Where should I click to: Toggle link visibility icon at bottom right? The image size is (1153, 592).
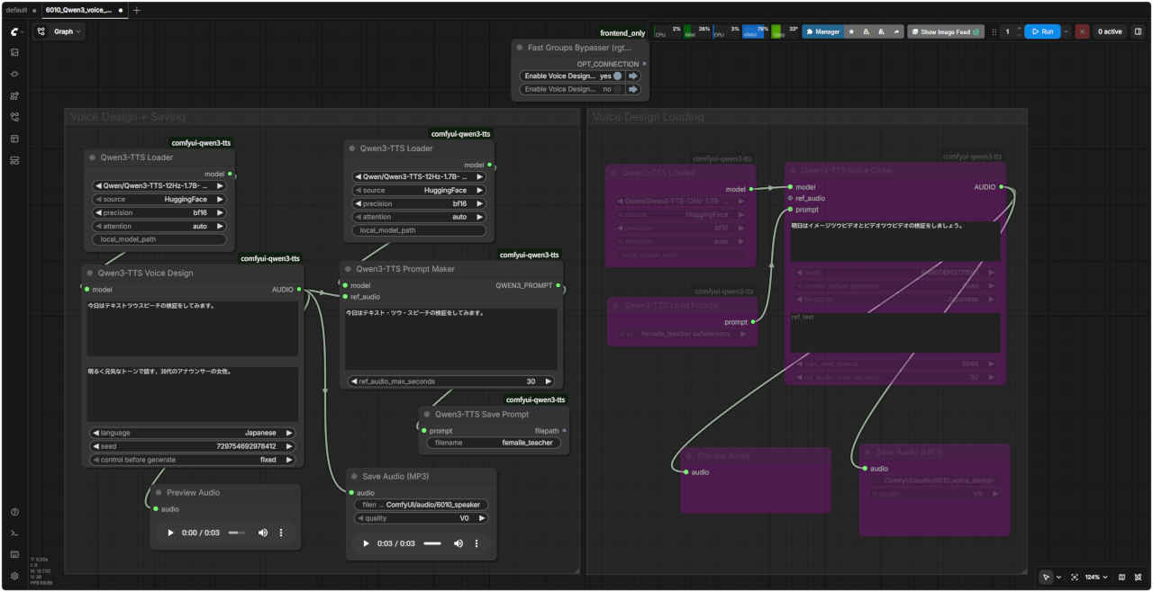pos(1139,577)
